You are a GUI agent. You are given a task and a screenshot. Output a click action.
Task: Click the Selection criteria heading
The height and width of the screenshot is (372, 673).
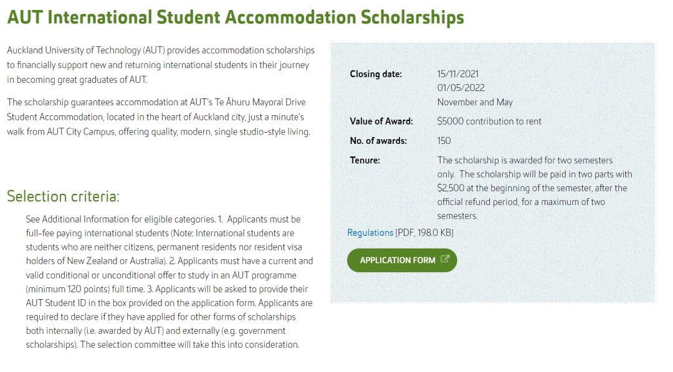[63, 196]
